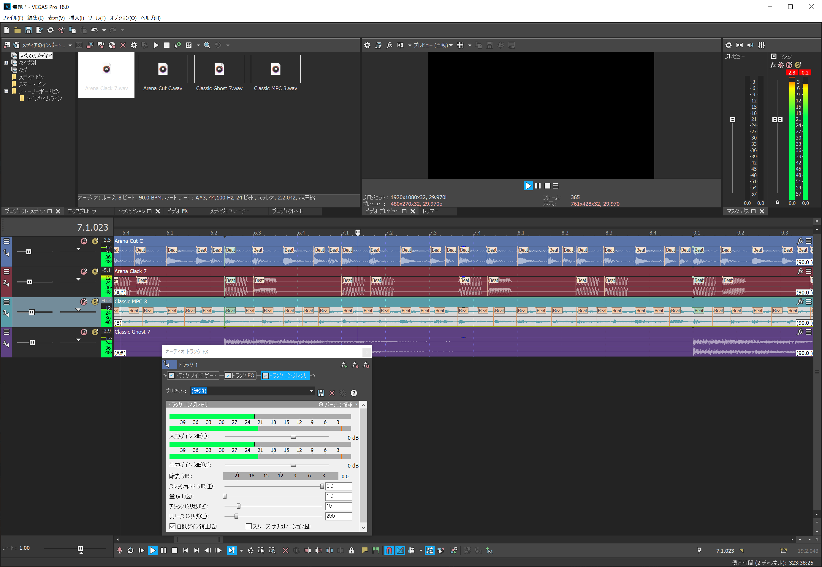Switch to Trimmer tab
This screenshot has width=822, height=567.
pos(430,211)
